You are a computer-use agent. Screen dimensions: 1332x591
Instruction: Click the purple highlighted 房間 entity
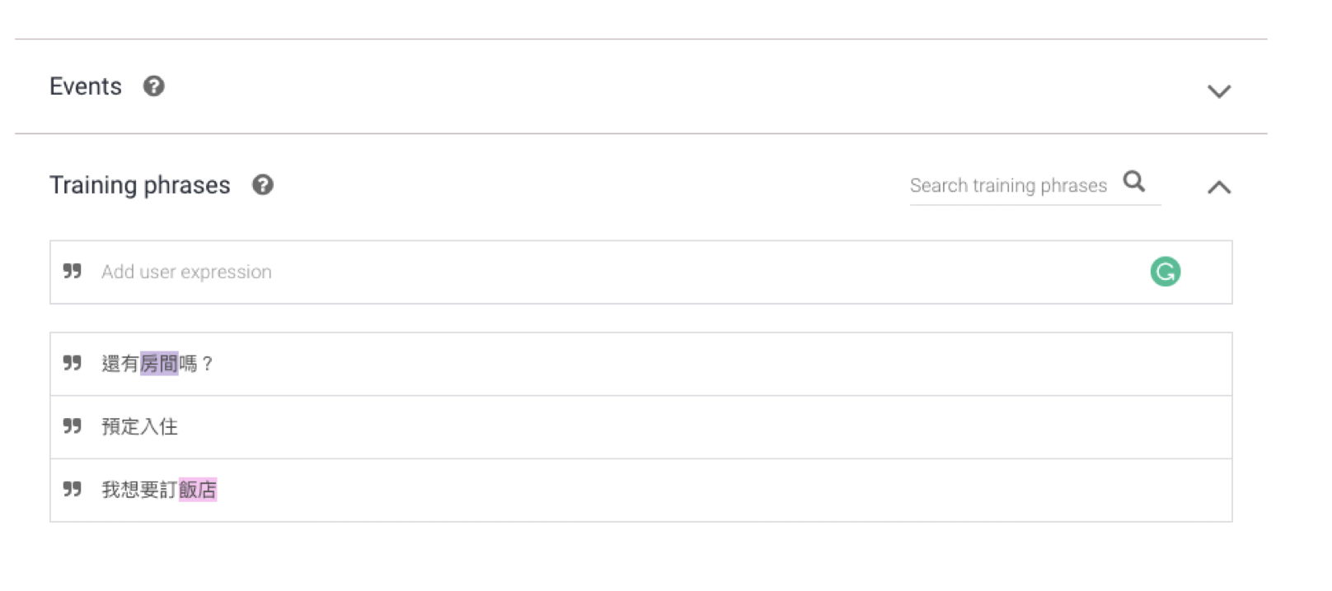coord(159,363)
